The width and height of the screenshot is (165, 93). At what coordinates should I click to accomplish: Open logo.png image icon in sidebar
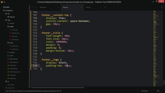tap(8, 78)
